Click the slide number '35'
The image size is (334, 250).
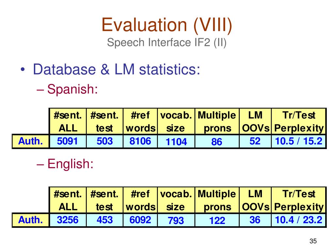(313, 241)
